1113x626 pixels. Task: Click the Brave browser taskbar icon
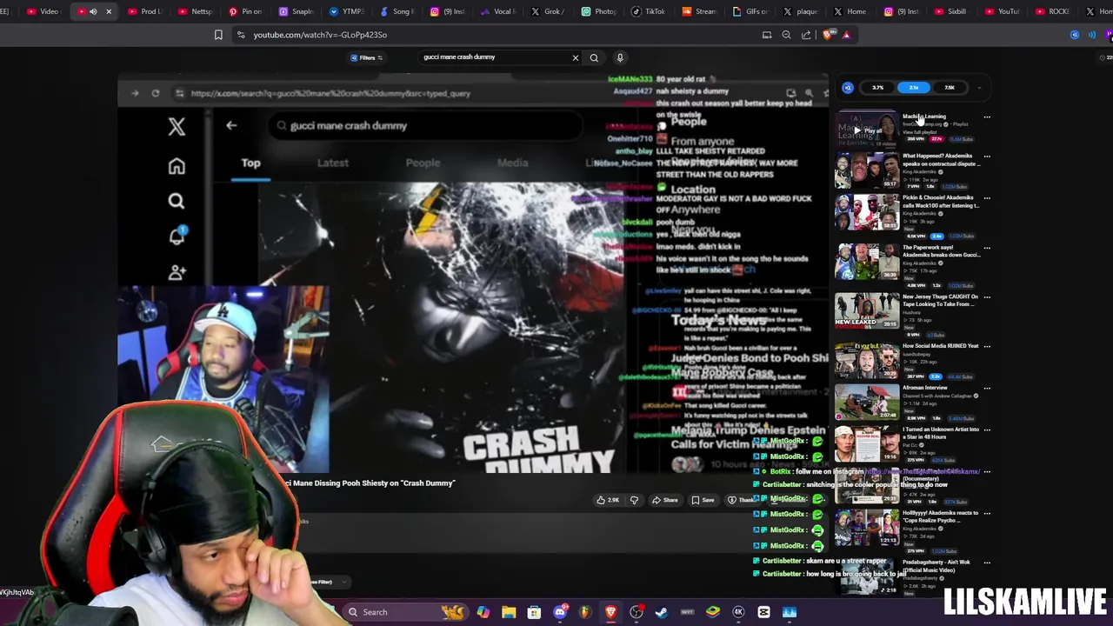(x=610, y=612)
